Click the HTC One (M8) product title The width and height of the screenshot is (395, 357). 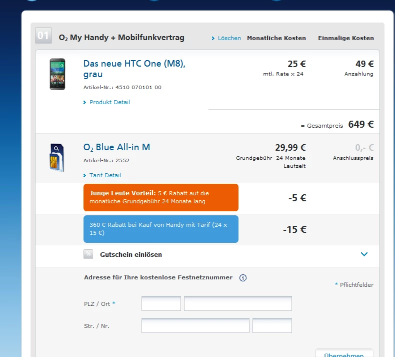[x=134, y=69]
